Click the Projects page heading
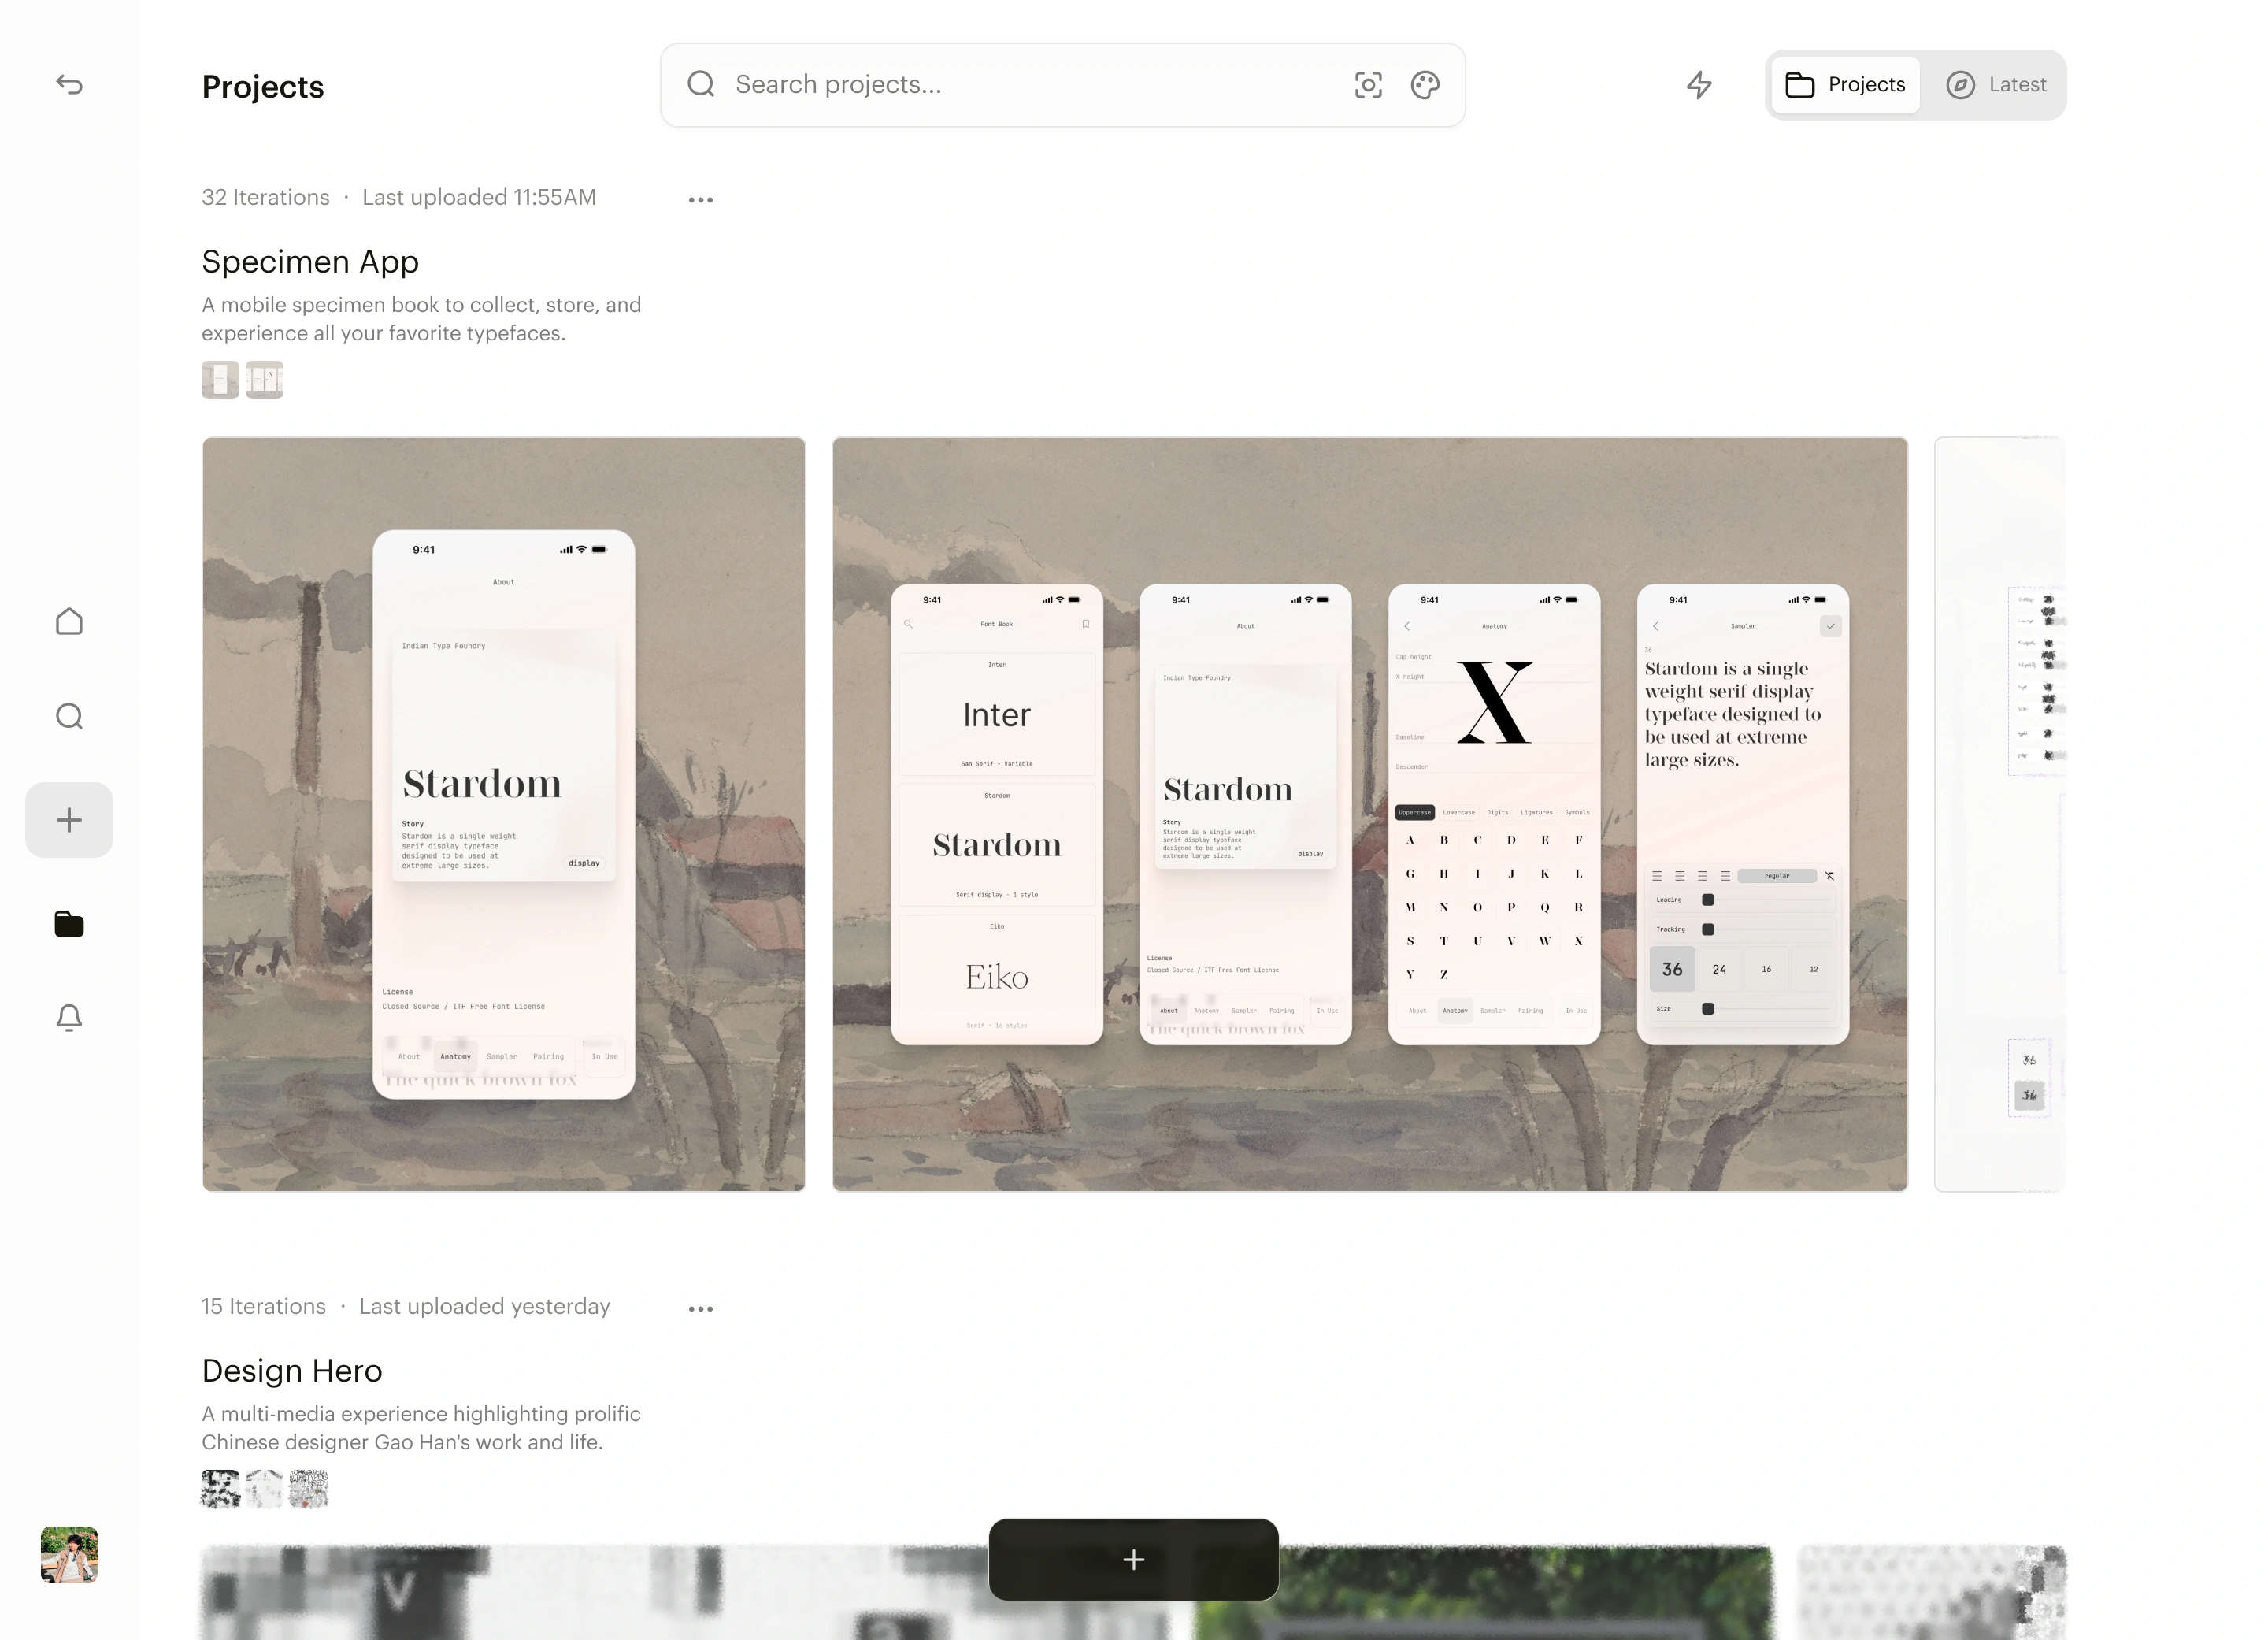The image size is (2268, 1640). 263,87
